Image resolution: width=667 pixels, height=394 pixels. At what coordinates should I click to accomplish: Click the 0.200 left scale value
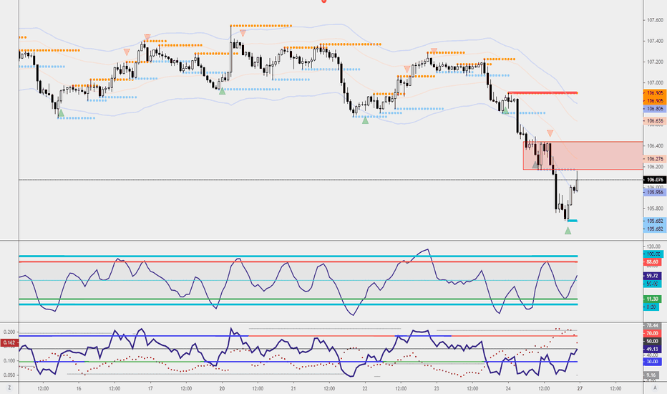click(x=9, y=332)
